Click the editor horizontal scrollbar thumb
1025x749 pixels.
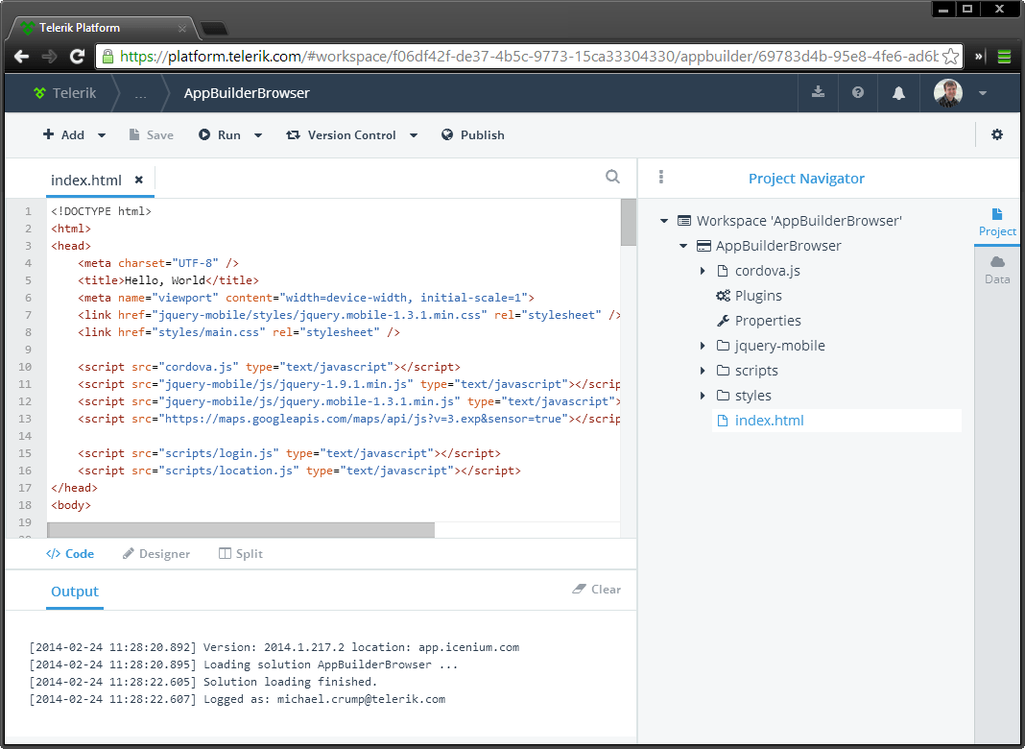pos(241,530)
